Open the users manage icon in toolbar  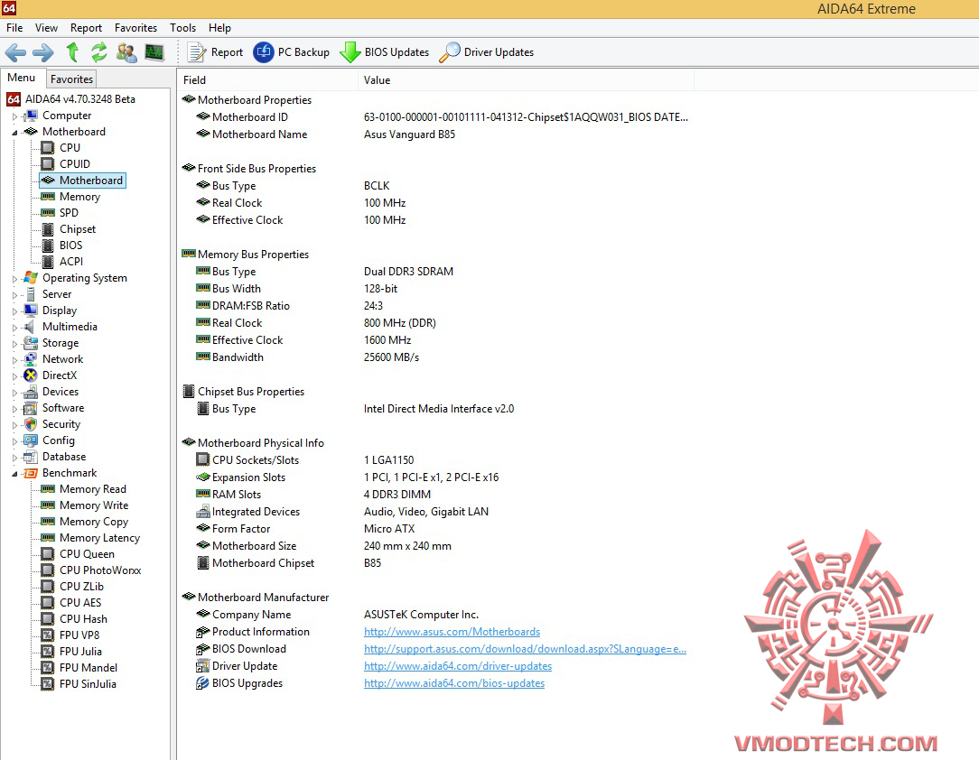126,52
